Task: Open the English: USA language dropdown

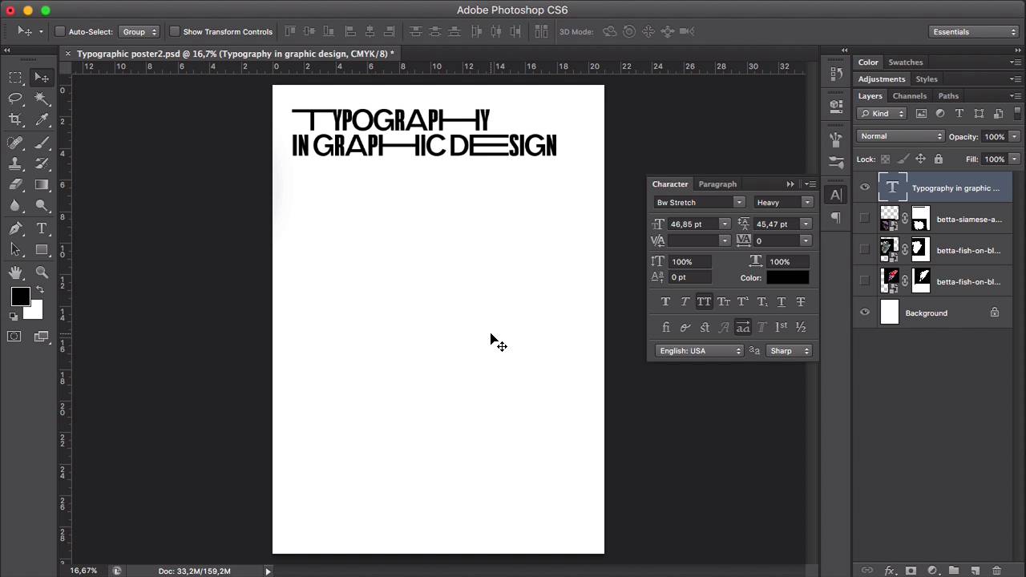Action: pos(700,350)
